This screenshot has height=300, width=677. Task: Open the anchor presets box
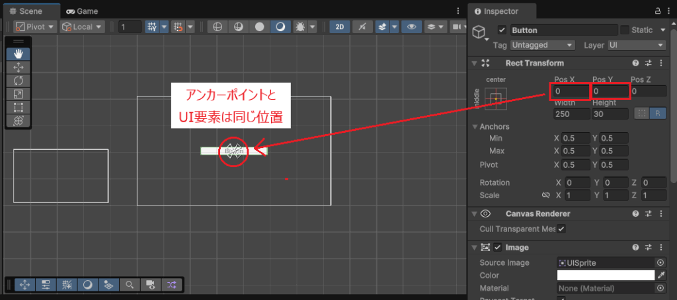click(496, 99)
